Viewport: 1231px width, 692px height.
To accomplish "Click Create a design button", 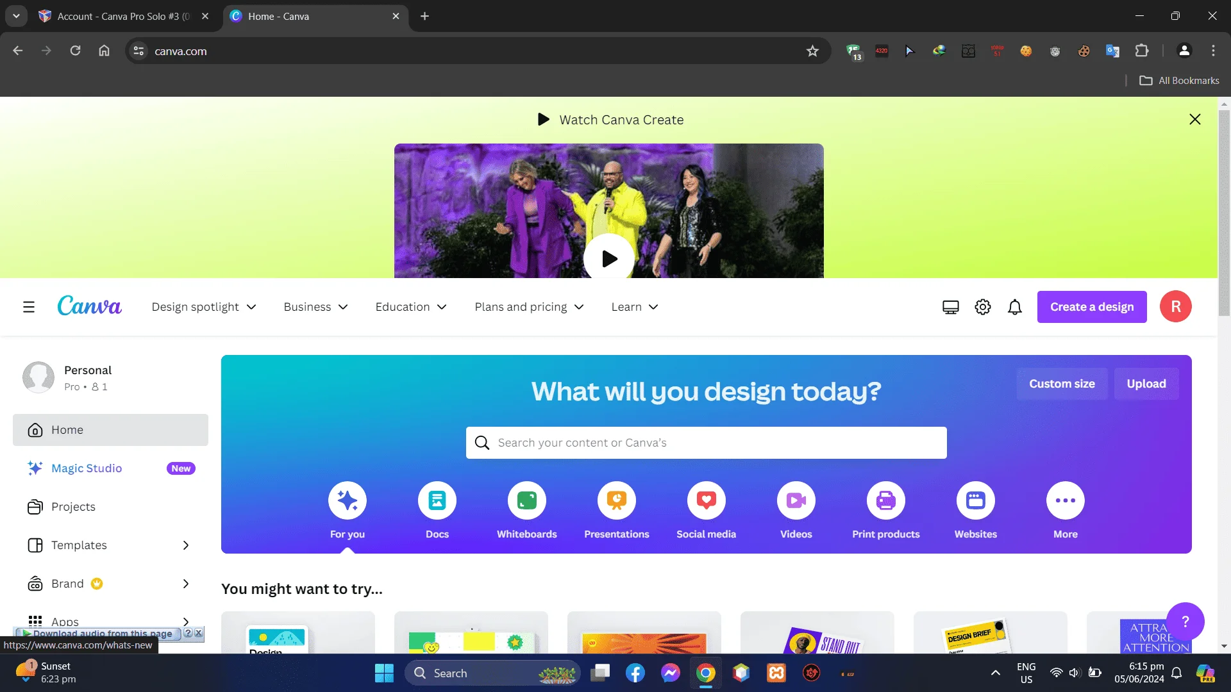I will (x=1092, y=307).
